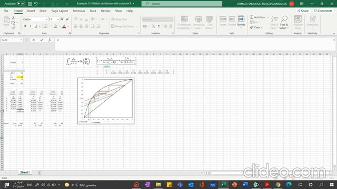Click the Cut scissors icon
The height and width of the screenshot is (189, 337).
coord(13,18)
